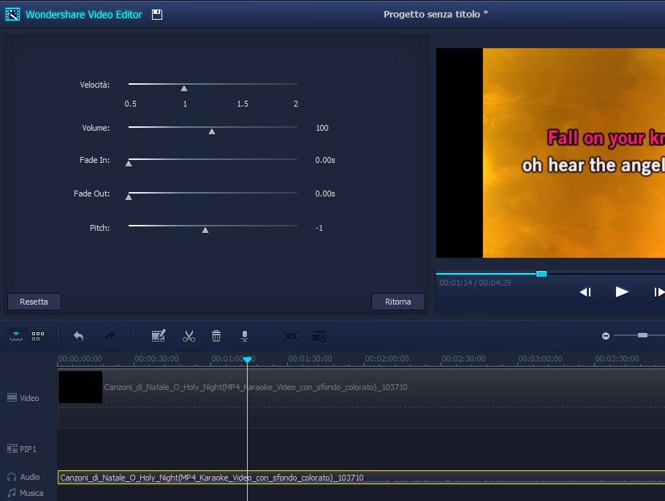
Task: Click the 1.5 speed scale label
Action: click(243, 104)
